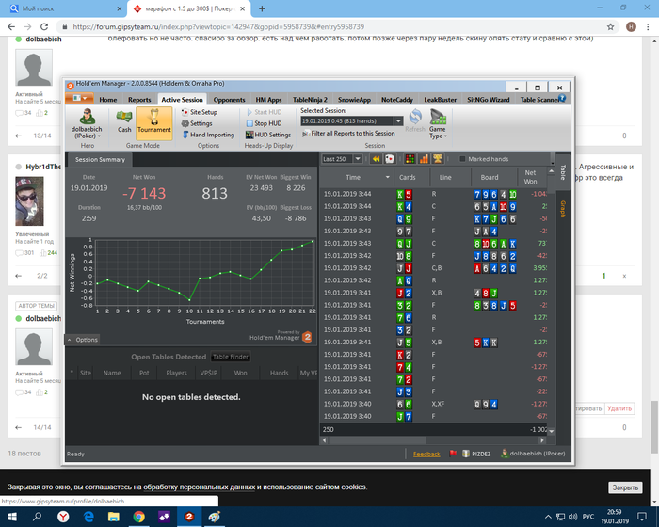
Task: Open the Hybr1dThe user profile link
Action: [x=43, y=167]
